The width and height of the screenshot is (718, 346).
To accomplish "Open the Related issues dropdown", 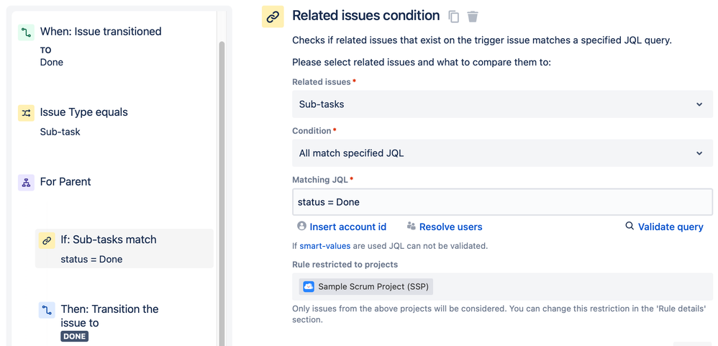I will pos(502,104).
